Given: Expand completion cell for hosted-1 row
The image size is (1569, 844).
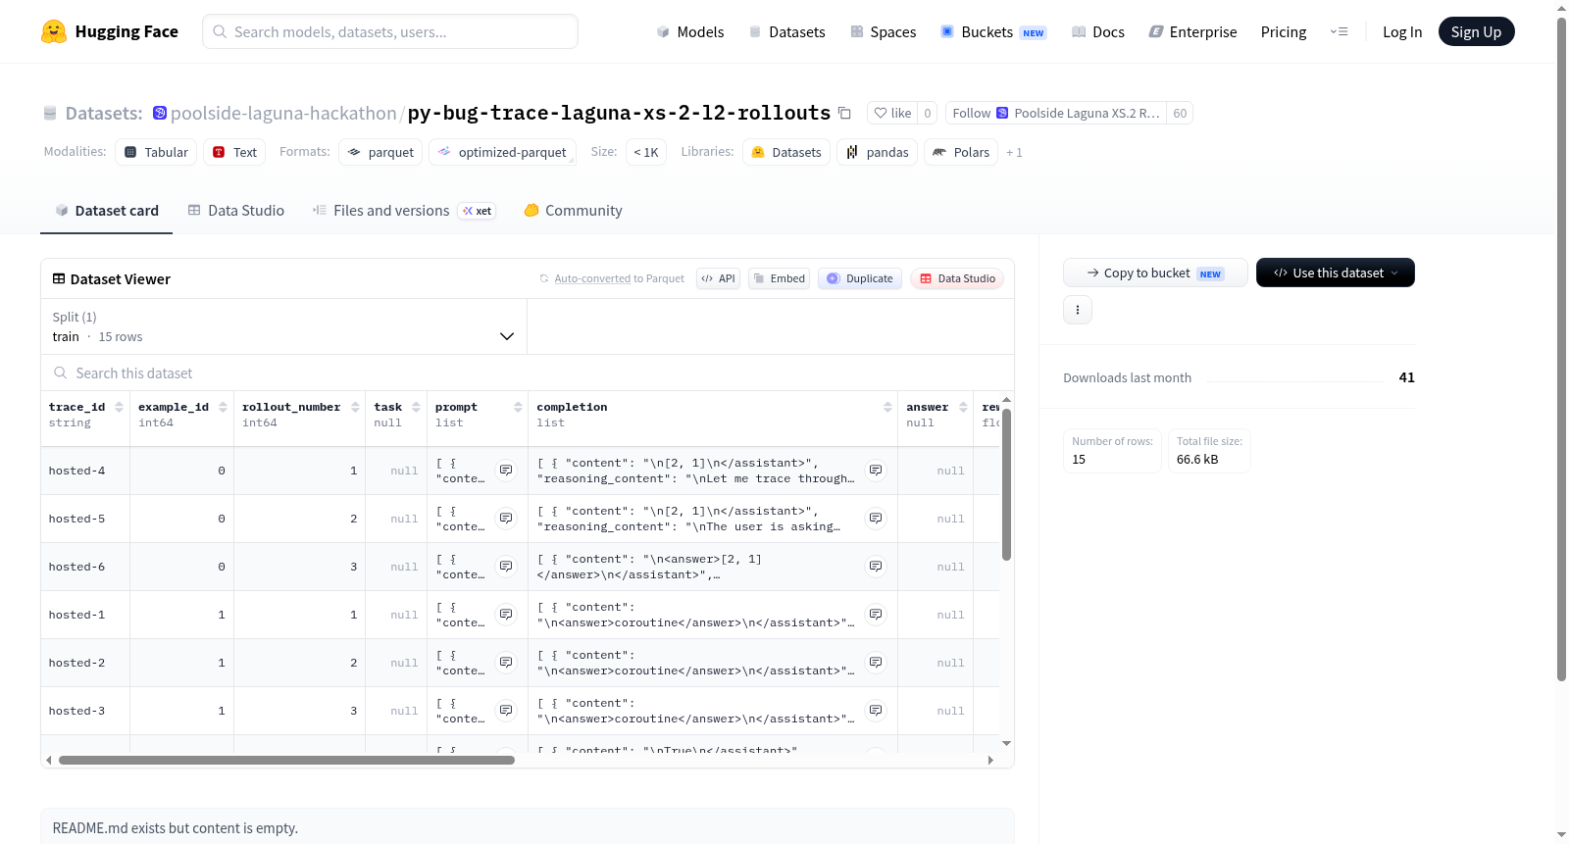Looking at the screenshot, I should (x=876, y=615).
